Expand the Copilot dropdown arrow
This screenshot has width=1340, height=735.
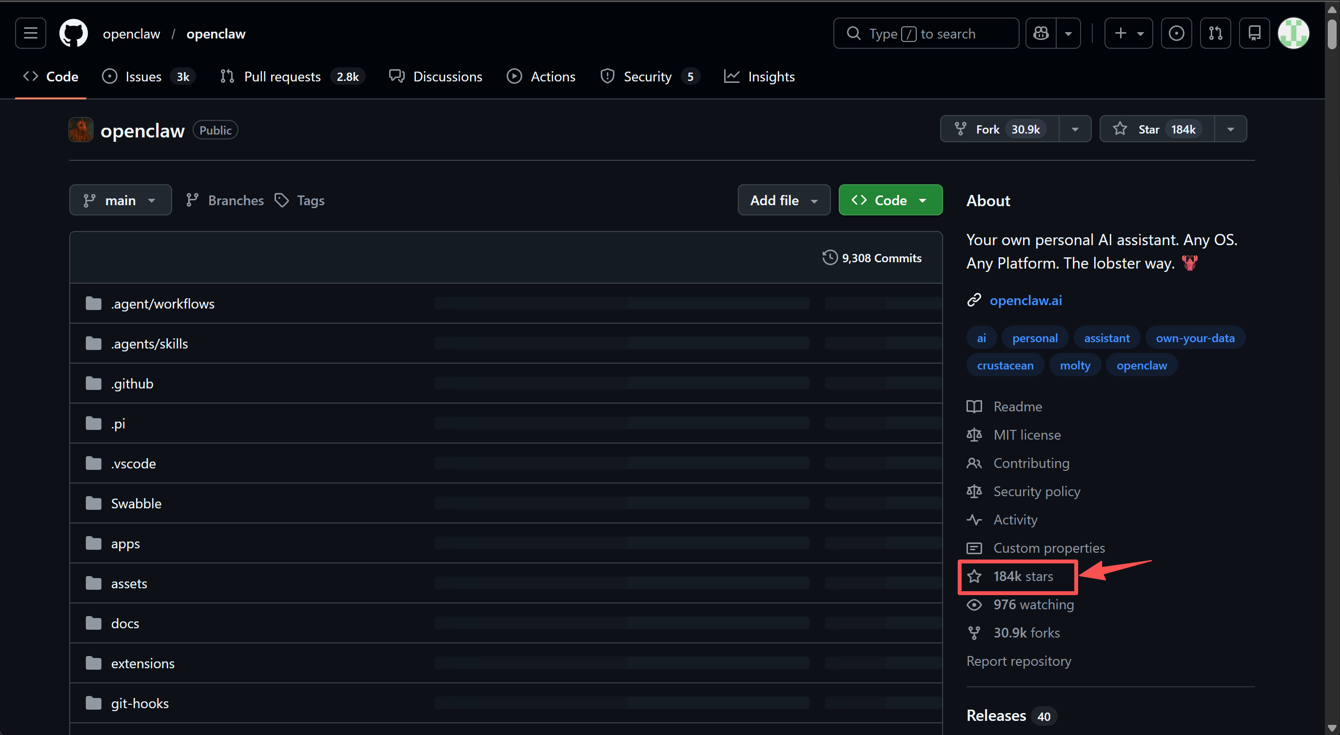(1068, 33)
